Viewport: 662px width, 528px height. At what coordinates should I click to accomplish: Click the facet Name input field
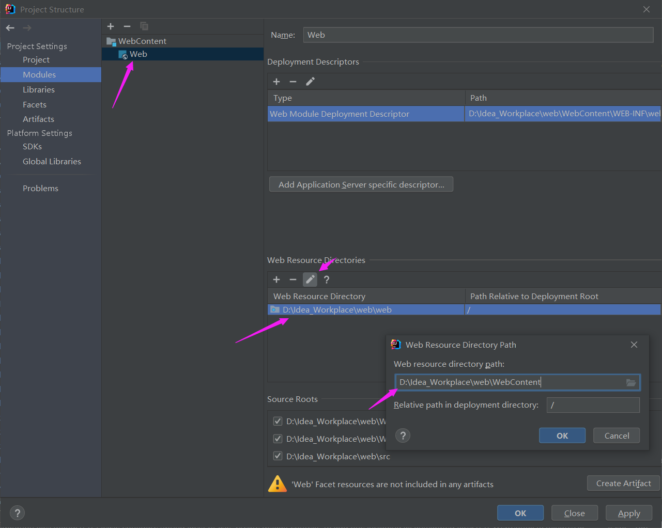tap(478, 35)
